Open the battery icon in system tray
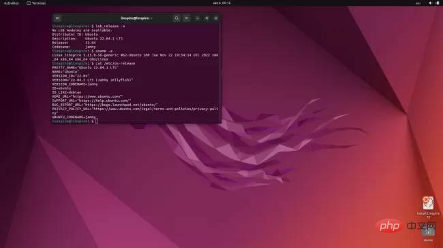Screen dimensions: 443x248 pyautogui.click(x=438, y=3)
